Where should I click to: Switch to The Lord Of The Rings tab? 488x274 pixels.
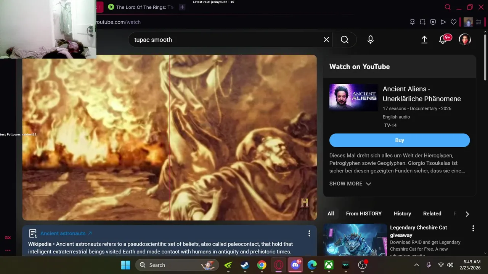140,7
